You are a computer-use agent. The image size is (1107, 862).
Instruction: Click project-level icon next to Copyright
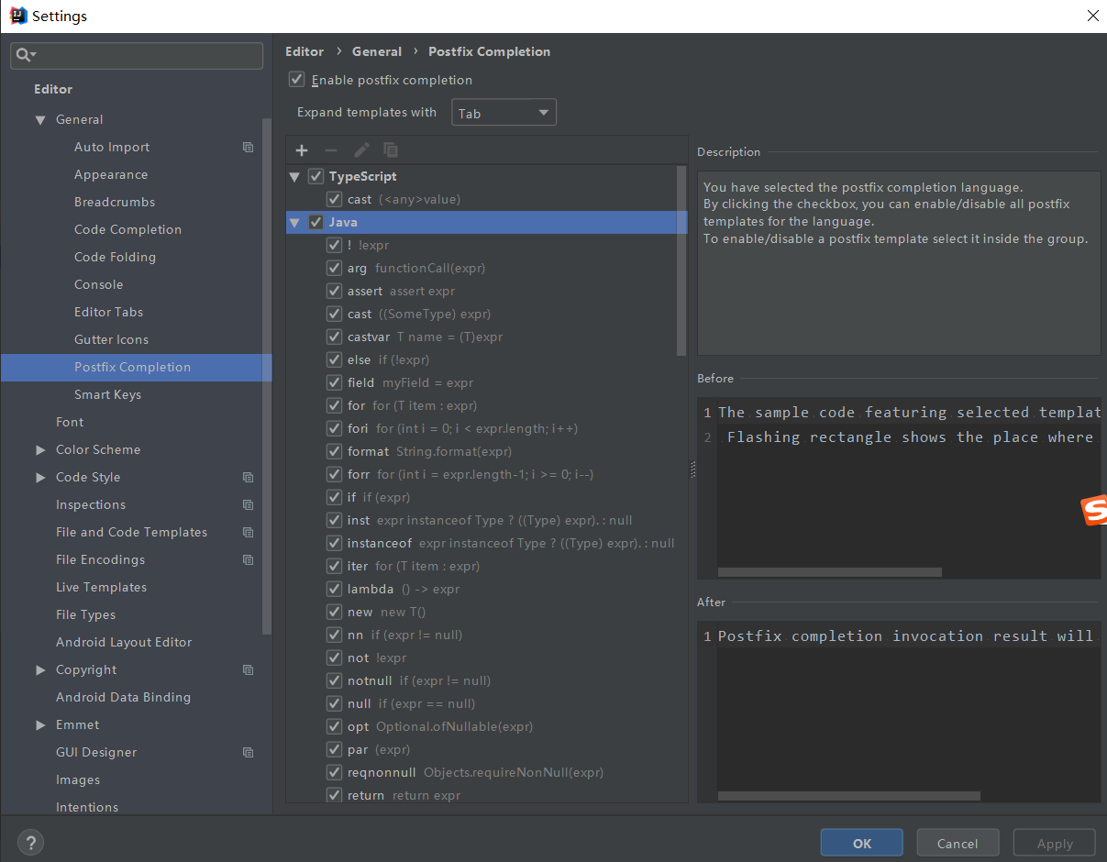point(248,669)
